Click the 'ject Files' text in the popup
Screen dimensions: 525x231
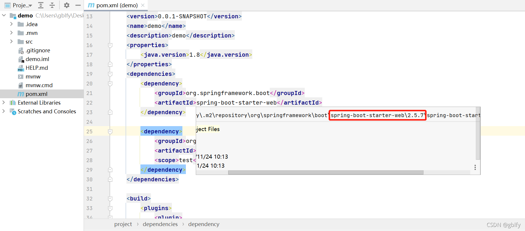click(208, 129)
